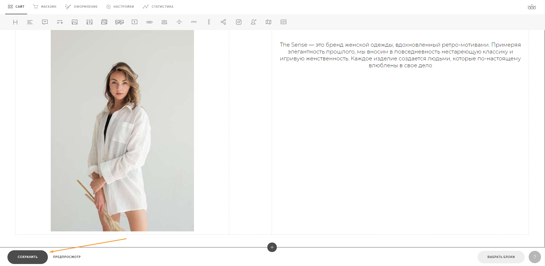Insert an HTML code block

(284, 22)
